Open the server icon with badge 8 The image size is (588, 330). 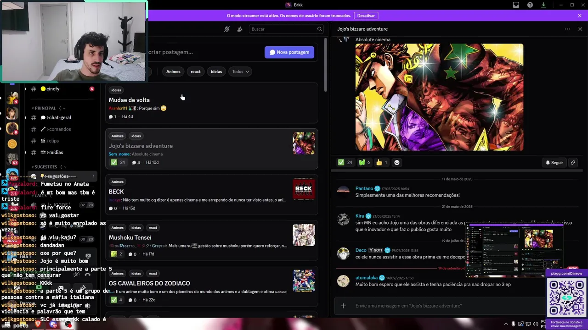(x=12, y=128)
